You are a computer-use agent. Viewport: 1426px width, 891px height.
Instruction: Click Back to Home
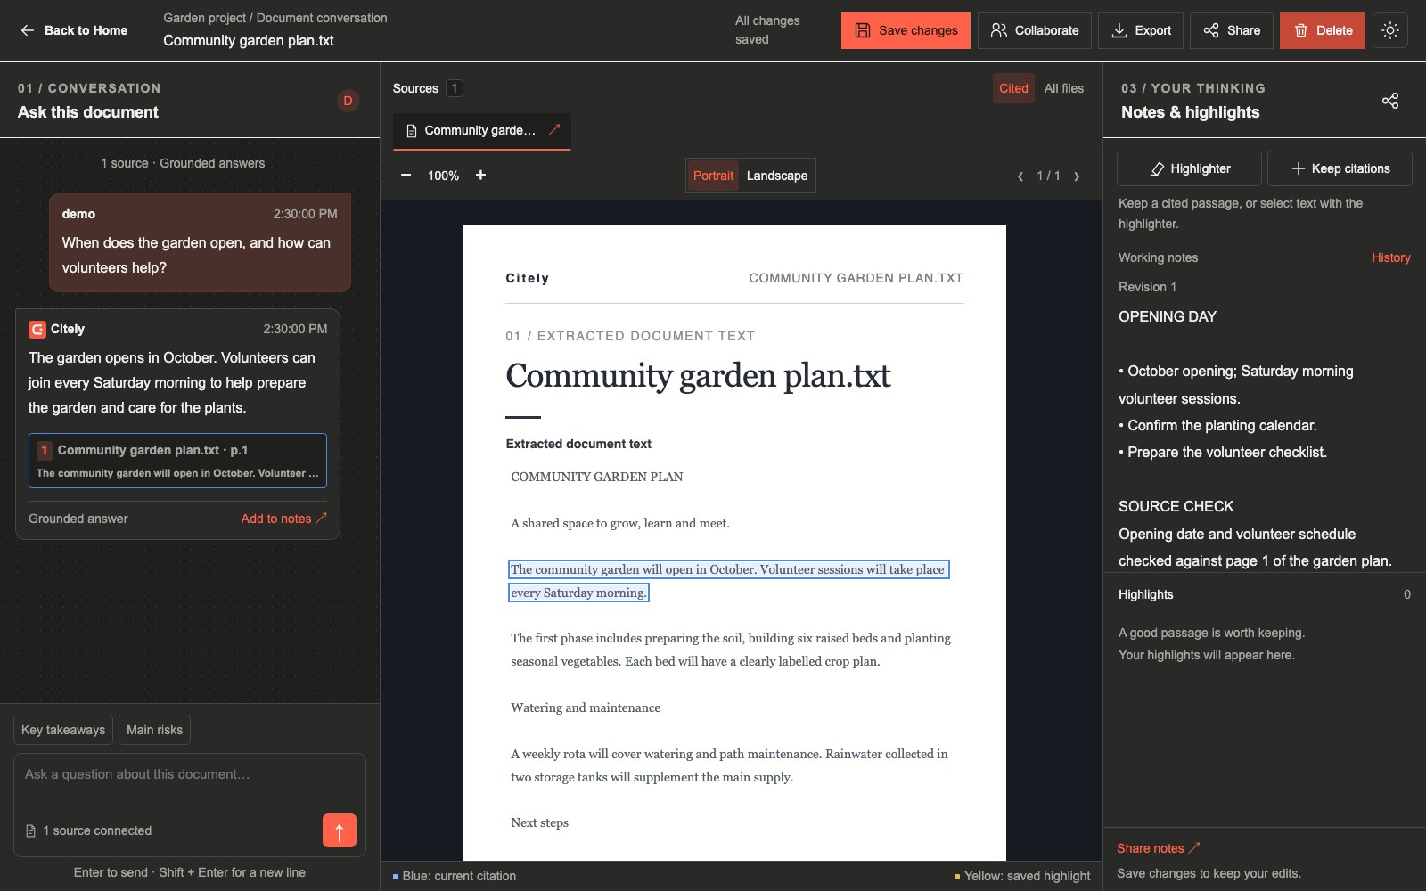pyautogui.click(x=75, y=30)
